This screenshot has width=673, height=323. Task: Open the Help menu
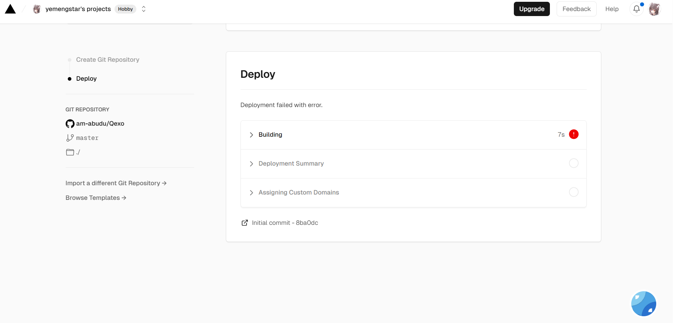[612, 9]
